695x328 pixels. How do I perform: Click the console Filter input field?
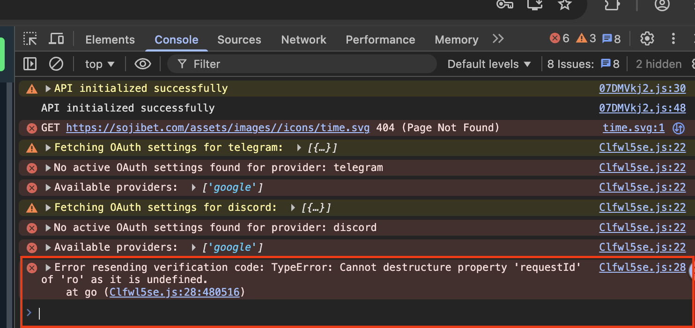click(309, 64)
